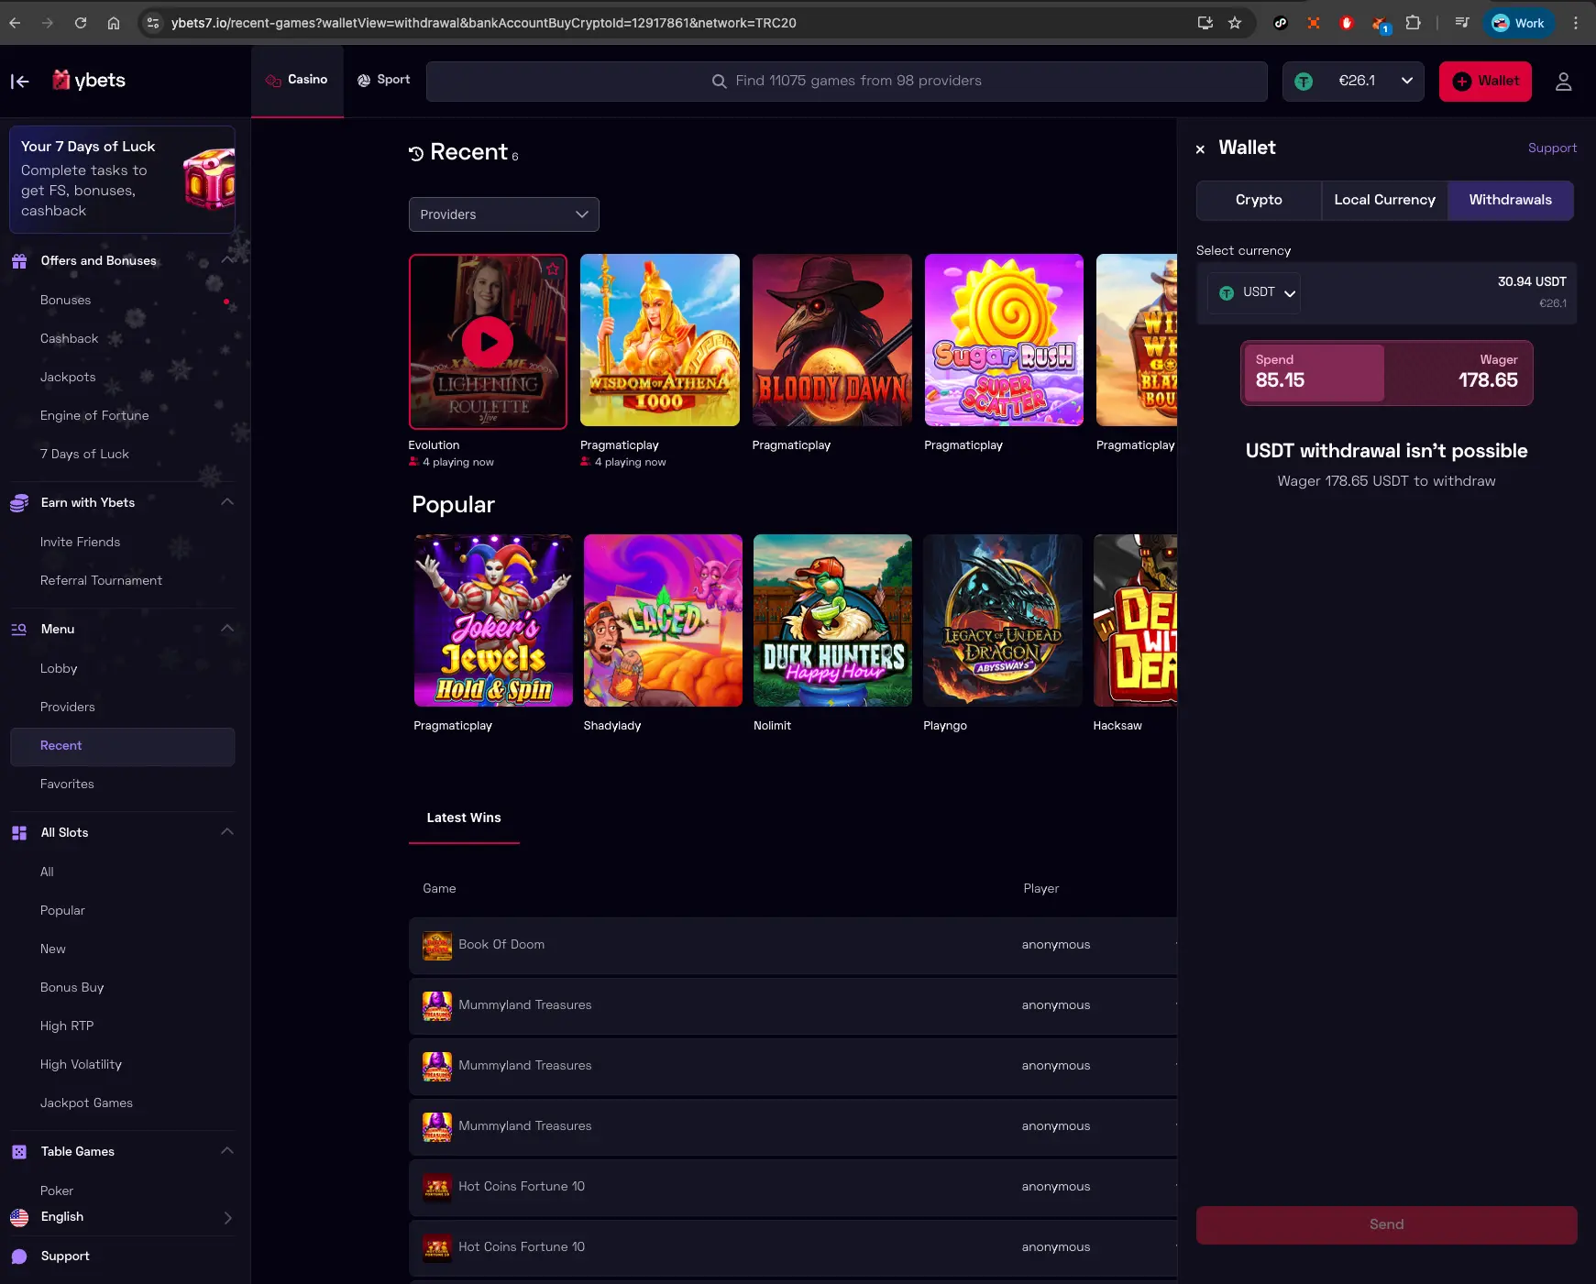Image resolution: width=1596 pixels, height=1284 pixels.
Task: Select the Latest Wins tab
Action: 464,818
